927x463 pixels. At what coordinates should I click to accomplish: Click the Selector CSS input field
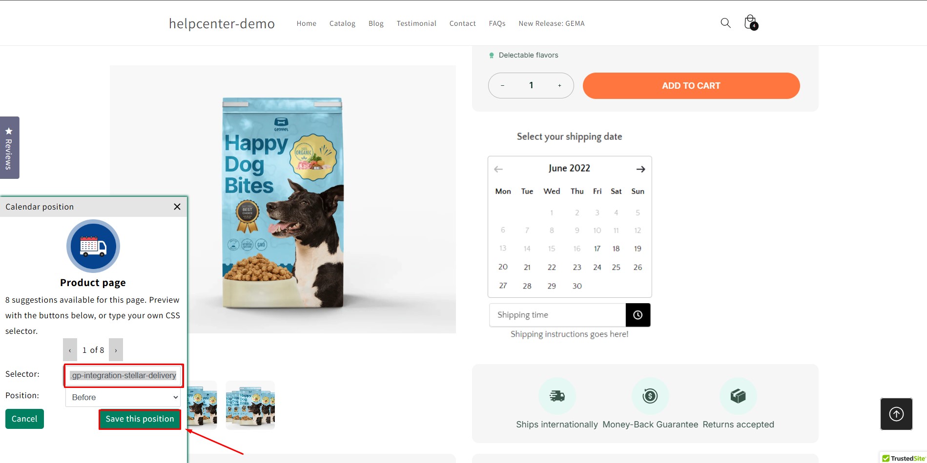[123, 375]
